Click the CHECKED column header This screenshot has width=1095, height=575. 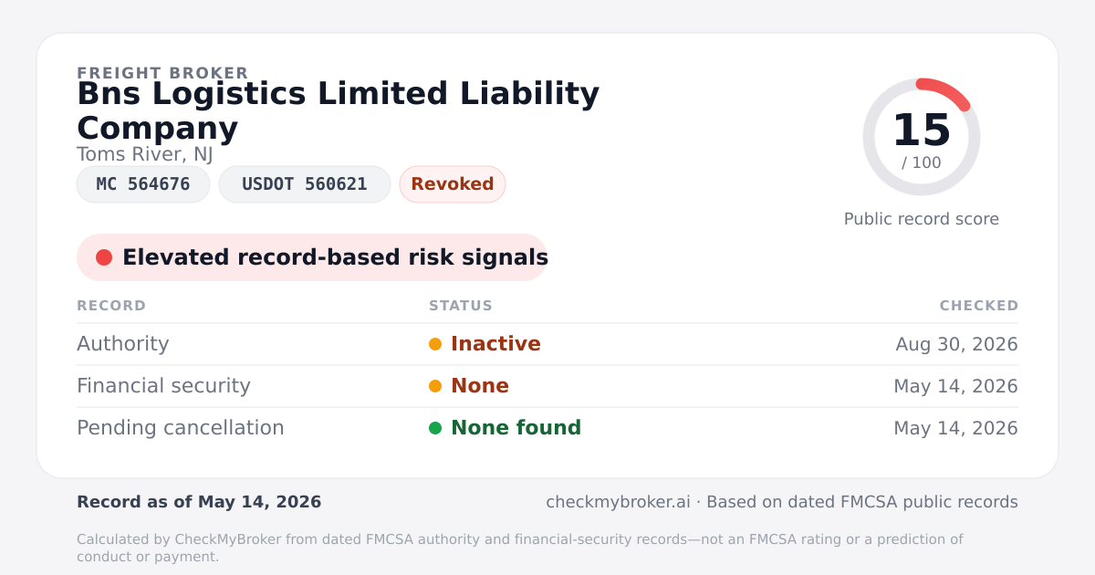[979, 306]
